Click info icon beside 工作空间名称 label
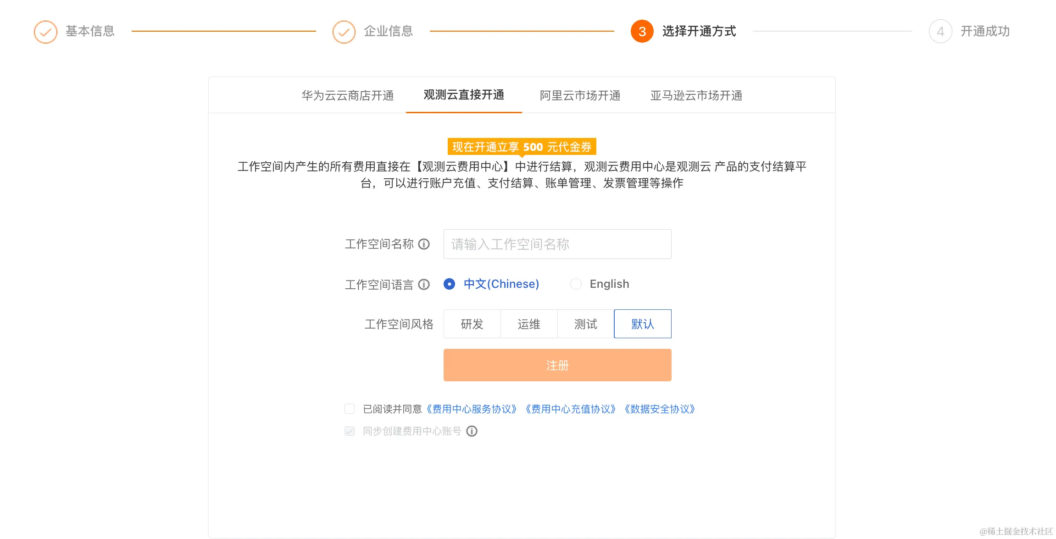 coord(424,244)
